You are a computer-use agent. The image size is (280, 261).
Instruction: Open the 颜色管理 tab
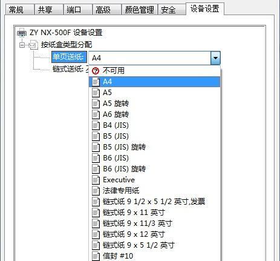[139, 10]
